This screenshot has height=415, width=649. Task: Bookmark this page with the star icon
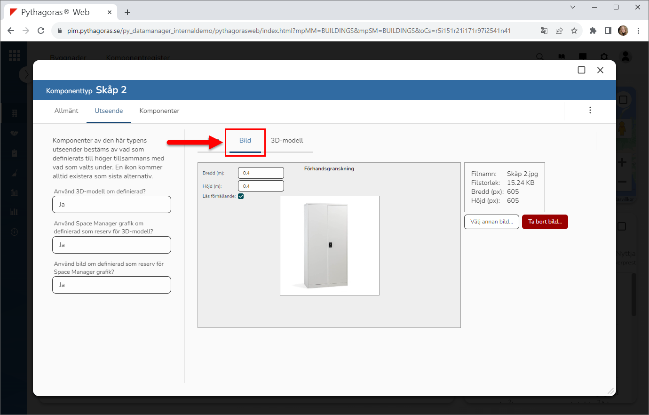point(574,31)
